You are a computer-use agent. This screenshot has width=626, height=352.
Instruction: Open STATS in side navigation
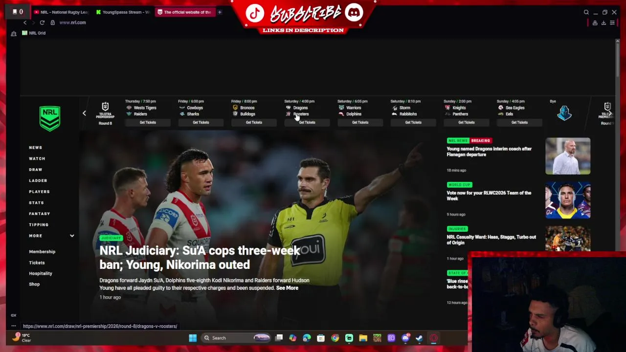point(36,202)
